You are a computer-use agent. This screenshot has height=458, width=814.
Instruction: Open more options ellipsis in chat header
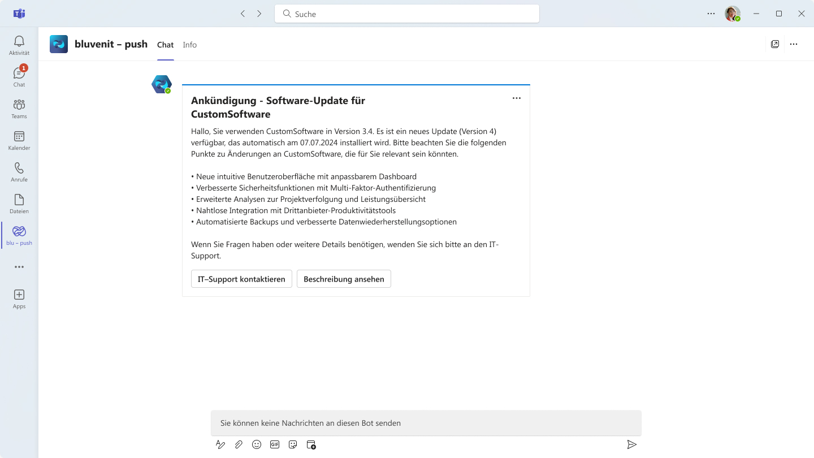(794, 44)
